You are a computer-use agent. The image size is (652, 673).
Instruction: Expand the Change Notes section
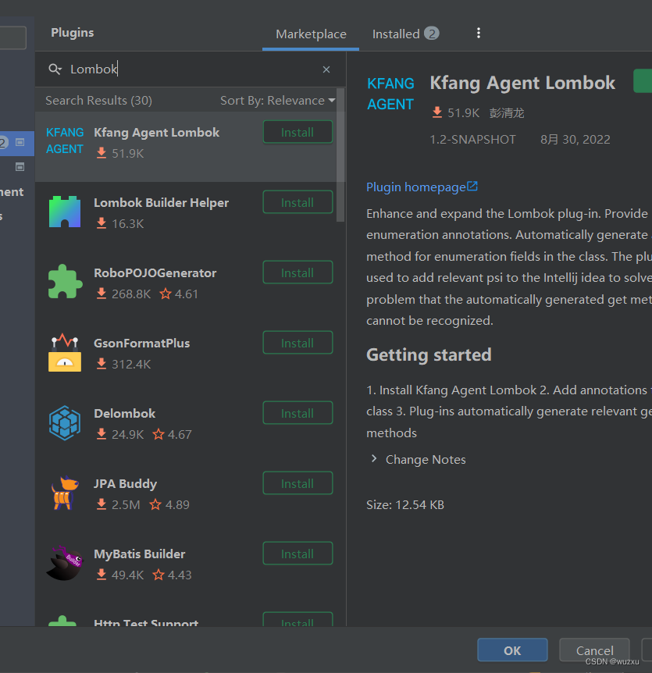(374, 459)
